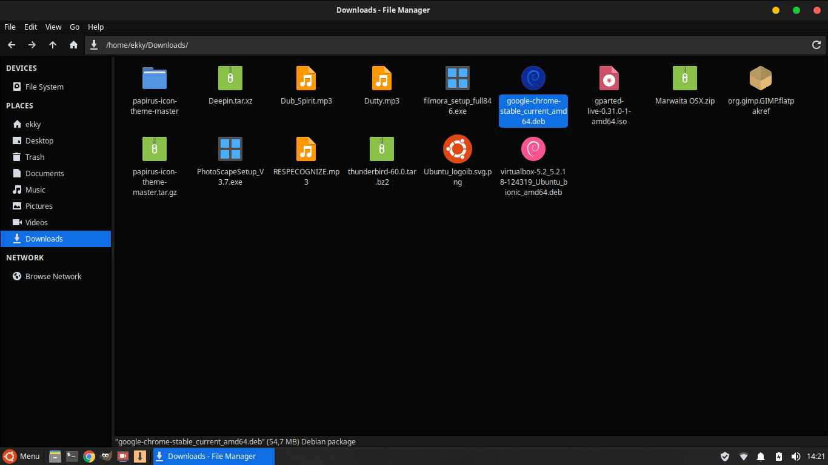Select File System under Devices

point(44,87)
